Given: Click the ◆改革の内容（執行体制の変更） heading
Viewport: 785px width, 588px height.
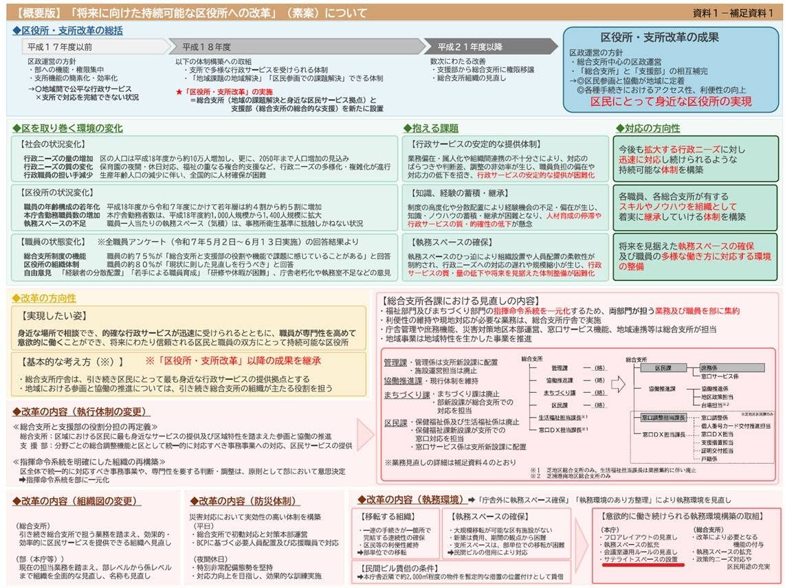Looking at the screenshot, I should 81,412.
